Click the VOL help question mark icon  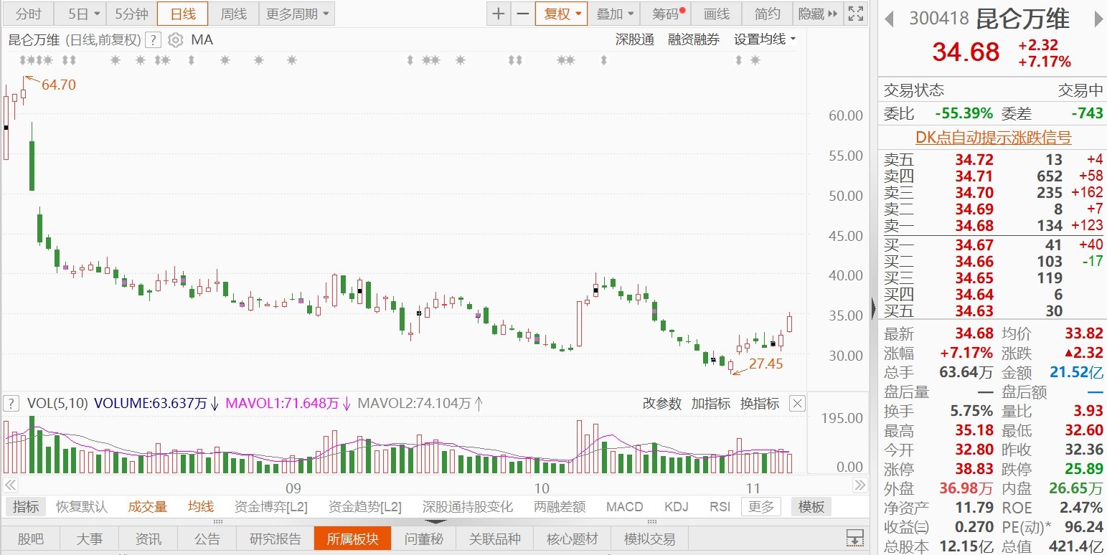click(x=11, y=403)
